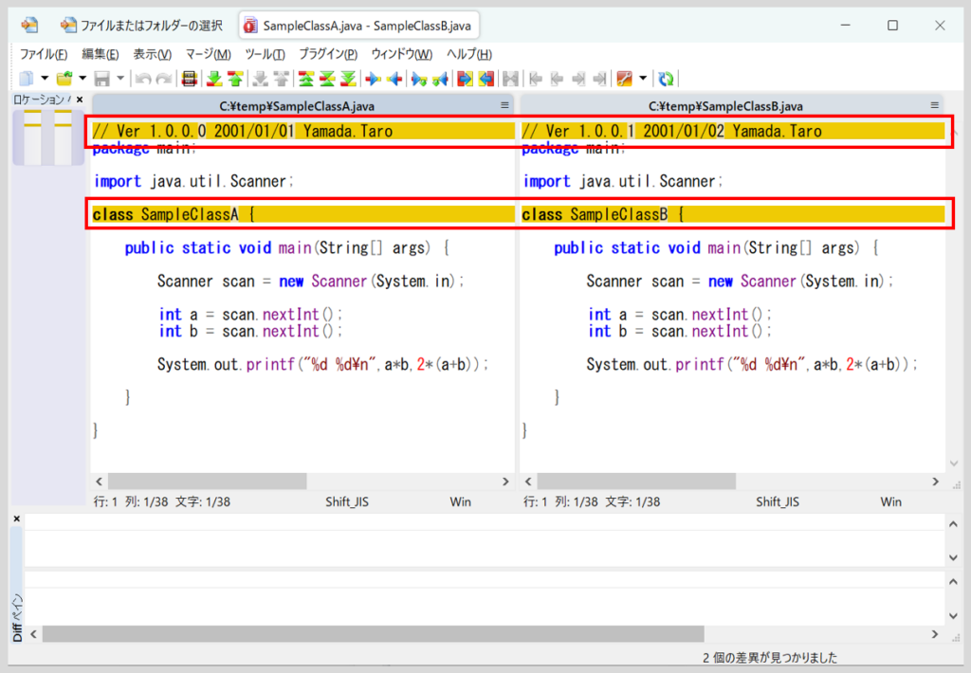This screenshot has height=673, width=971.
Task: Click the Diff pane bottom horizontal scrollbar
Action: [x=374, y=634]
